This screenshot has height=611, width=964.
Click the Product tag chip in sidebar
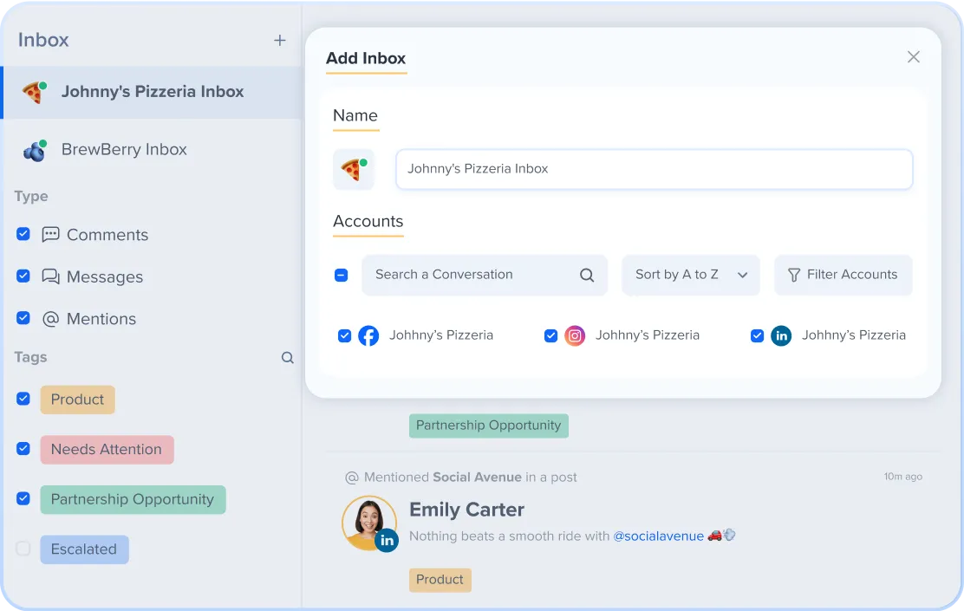[77, 400]
